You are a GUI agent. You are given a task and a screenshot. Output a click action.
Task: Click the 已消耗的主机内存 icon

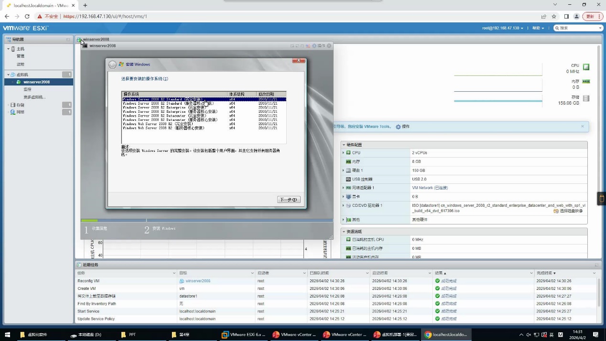pos(348,248)
